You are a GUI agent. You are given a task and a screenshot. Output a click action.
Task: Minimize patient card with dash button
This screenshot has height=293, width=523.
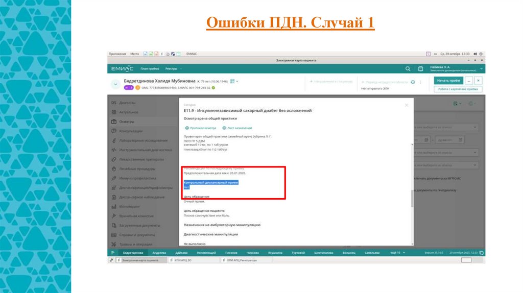[469, 81]
